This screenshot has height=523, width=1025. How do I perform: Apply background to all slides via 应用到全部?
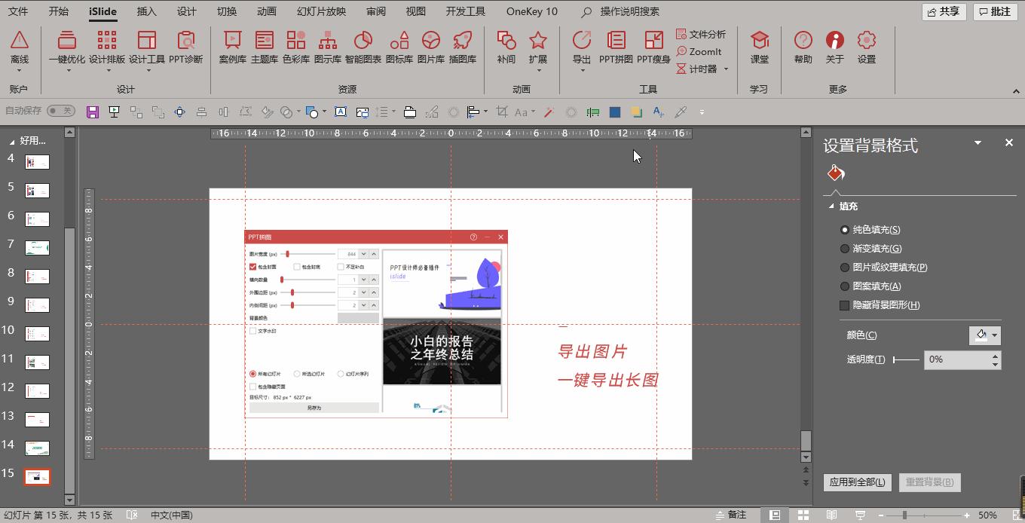pyautogui.click(x=856, y=482)
